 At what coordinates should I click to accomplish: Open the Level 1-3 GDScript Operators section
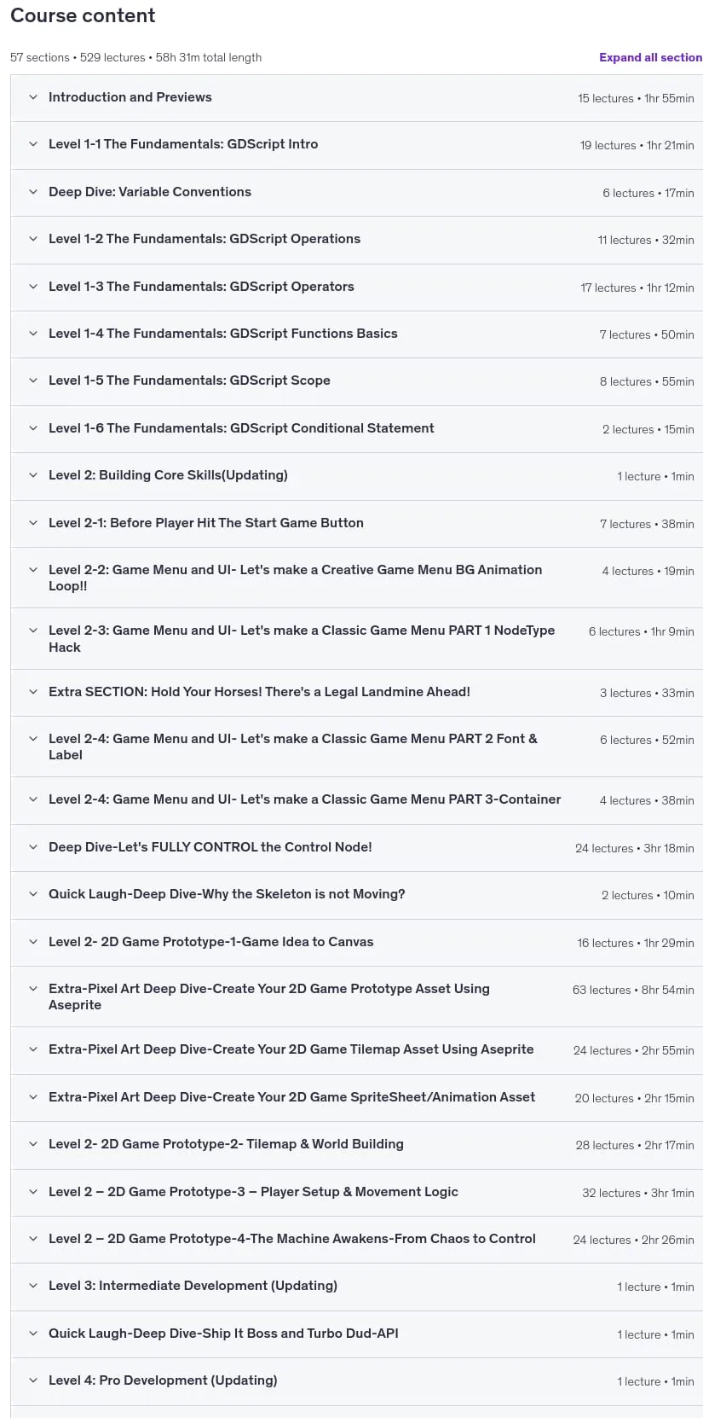357,287
